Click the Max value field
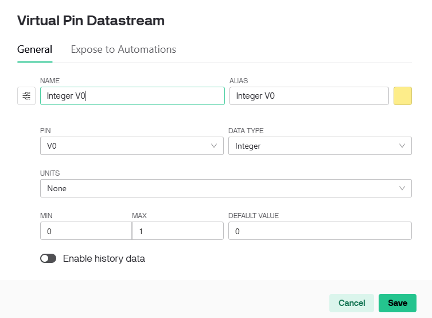This screenshot has height=318, width=432. coord(177,231)
